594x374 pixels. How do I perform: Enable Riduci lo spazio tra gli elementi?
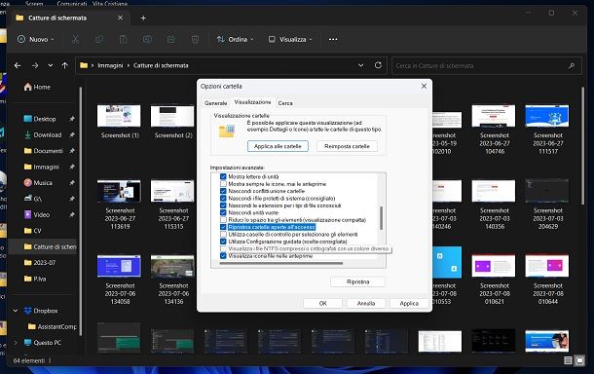tap(223, 220)
